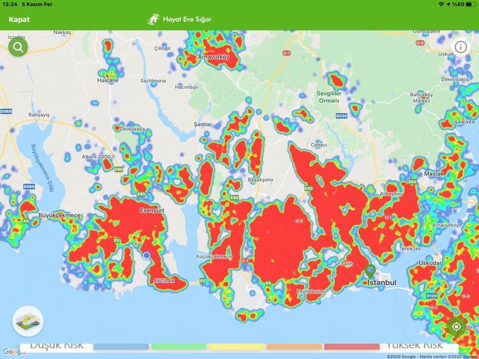Tap the Hayat Eve Sığar logo icon
479x359 pixels.
click(x=153, y=19)
